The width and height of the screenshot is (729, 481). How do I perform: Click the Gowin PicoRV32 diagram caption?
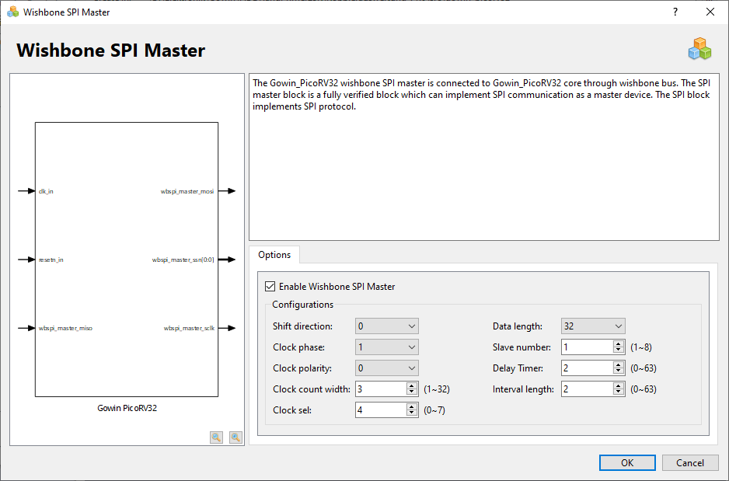tap(127, 408)
